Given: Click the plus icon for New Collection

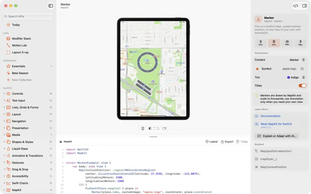Looking at the screenshot, I should [8, 80].
